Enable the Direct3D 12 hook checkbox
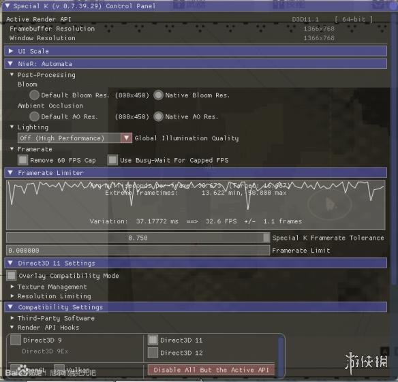This screenshot has height=382, width=398. [x=153, y=353]
